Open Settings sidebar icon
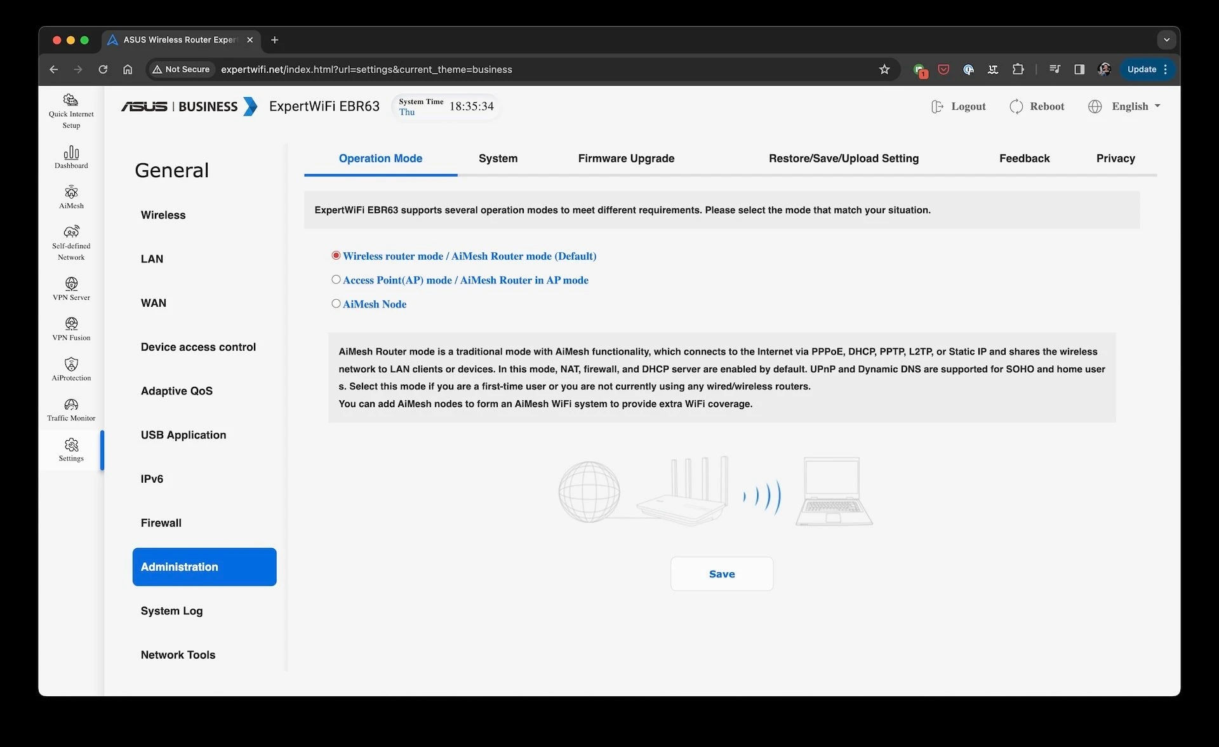The image size is (1219, 747). 71,449
